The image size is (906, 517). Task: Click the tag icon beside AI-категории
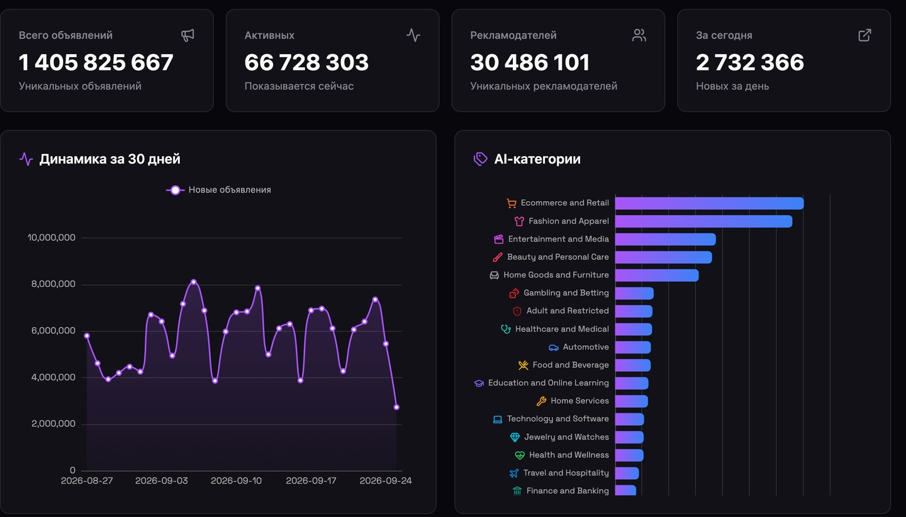[x=480, y=159]
